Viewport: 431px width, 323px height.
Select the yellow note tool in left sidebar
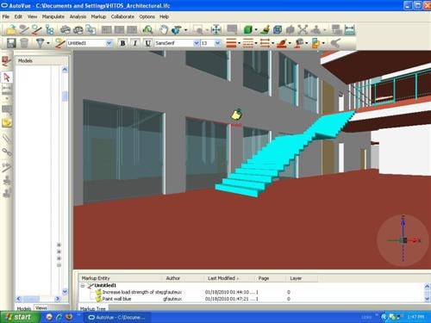(7, 122)
